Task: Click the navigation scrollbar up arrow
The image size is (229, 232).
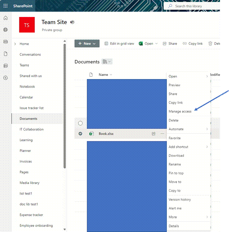Action: 65,41
